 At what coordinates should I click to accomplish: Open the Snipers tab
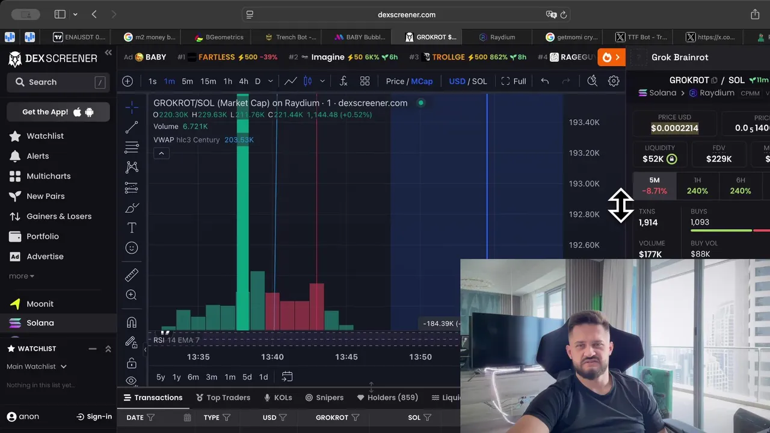pyautogui.click(x=324, y=398)
